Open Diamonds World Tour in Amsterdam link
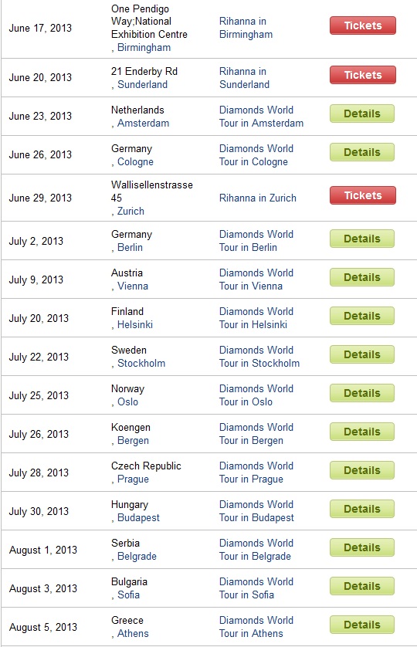417x647 pixels. 261,117
